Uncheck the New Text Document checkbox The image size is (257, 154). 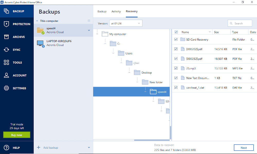tap(176, 78)
